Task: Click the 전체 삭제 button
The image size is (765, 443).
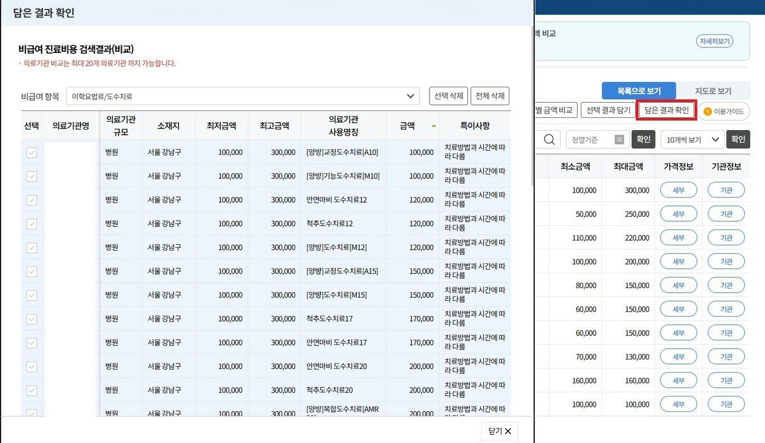Action: point(490,96)
